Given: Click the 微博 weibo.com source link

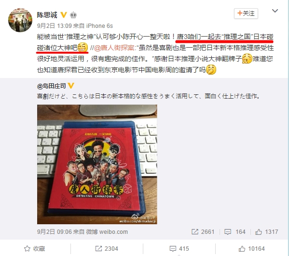Looking at the screenshot, I should pyautogui.click(x=107, y=232).
